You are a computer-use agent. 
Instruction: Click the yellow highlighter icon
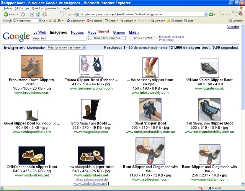168,21
